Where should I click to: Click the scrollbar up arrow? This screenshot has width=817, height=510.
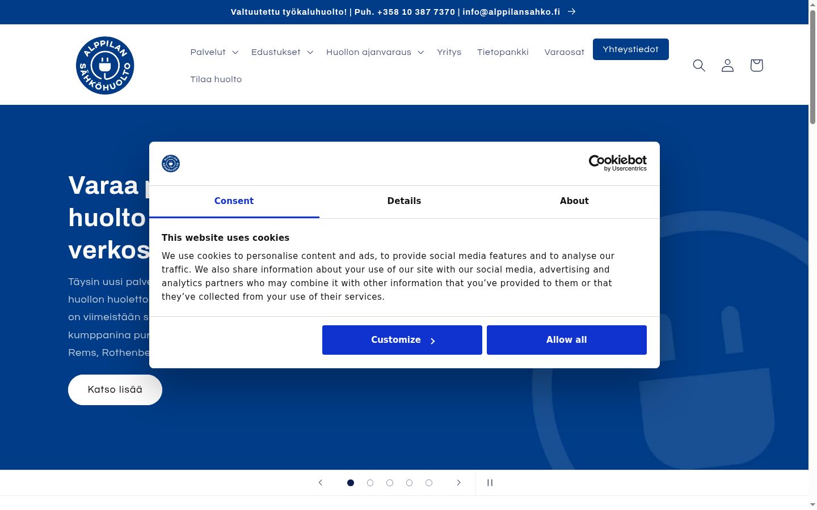click(x=812, y=5)
